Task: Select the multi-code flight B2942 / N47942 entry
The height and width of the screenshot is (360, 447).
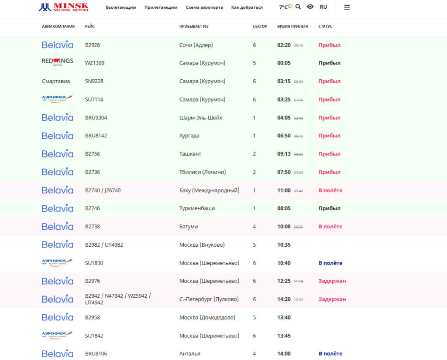Action: pos(118,299)
